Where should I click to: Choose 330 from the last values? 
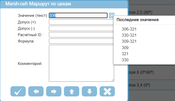(x=125, y=60)
